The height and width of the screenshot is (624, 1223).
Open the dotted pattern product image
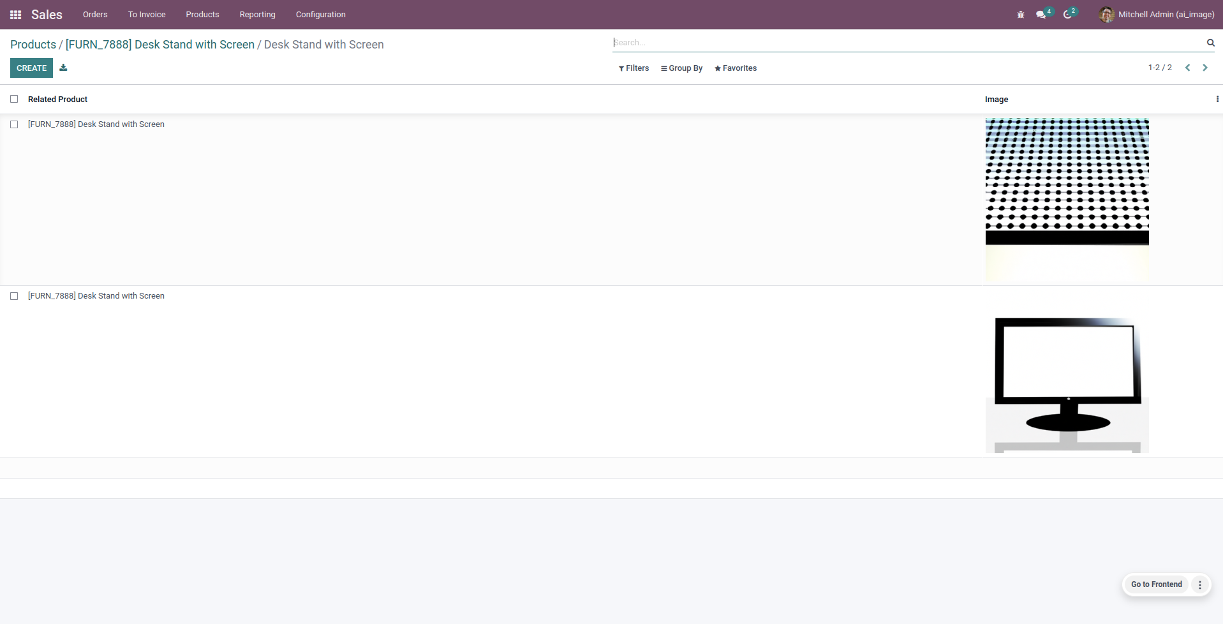tap(1067, 200)
